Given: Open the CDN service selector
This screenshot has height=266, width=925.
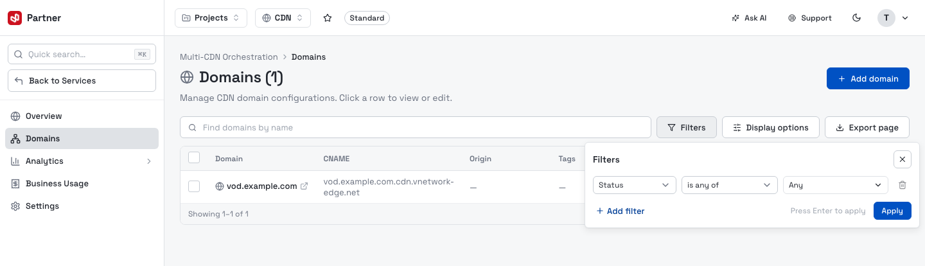Looking at the screenshot, I should coord(283,18).
